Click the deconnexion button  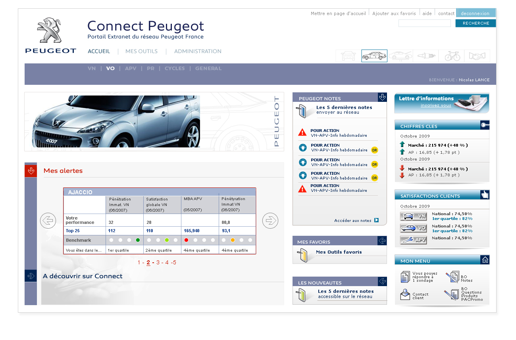pos(476,13)
